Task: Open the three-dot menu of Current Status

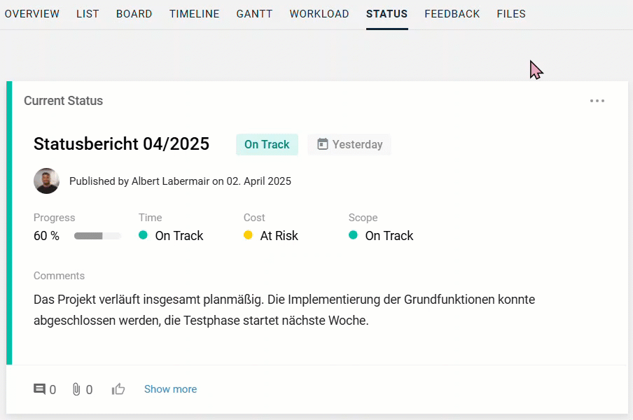Action: click(597, 101)
